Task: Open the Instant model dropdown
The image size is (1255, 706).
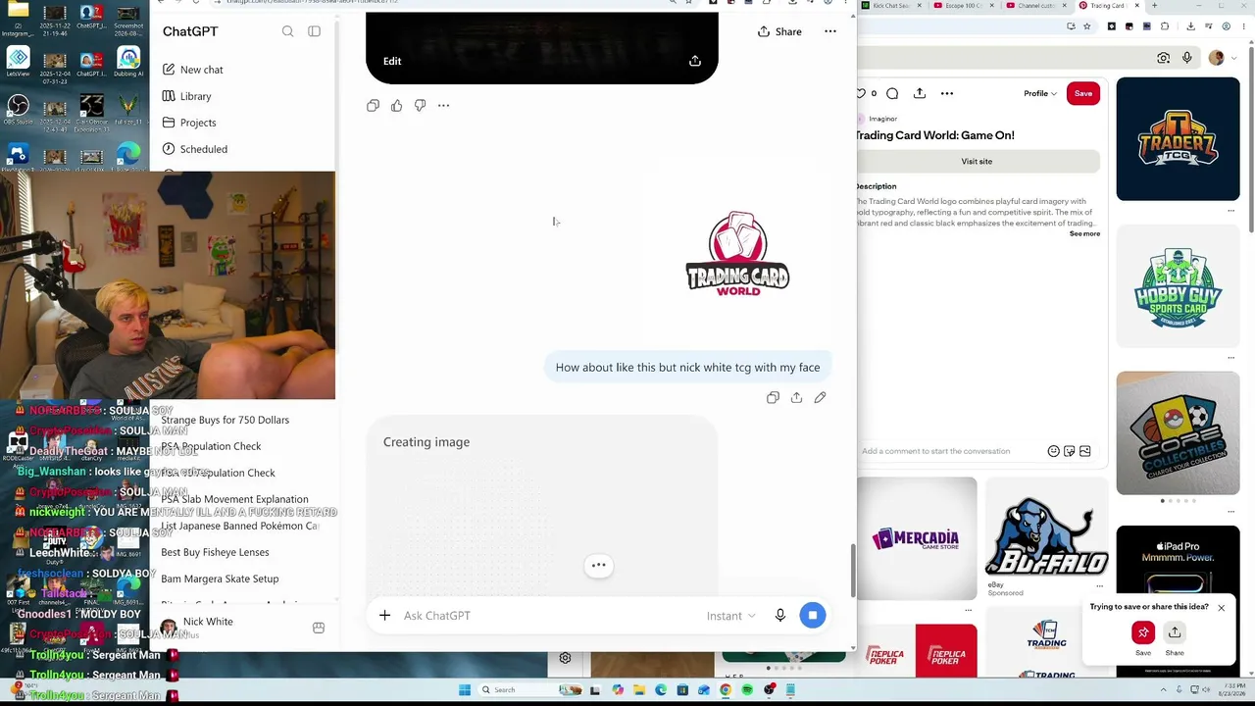Action: pyautogui.click(x=730, y=616)
